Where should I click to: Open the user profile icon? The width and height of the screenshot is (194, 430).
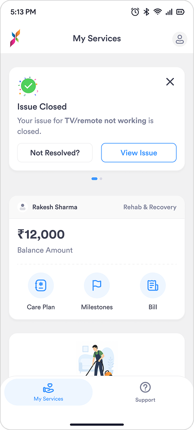[180, 39]
